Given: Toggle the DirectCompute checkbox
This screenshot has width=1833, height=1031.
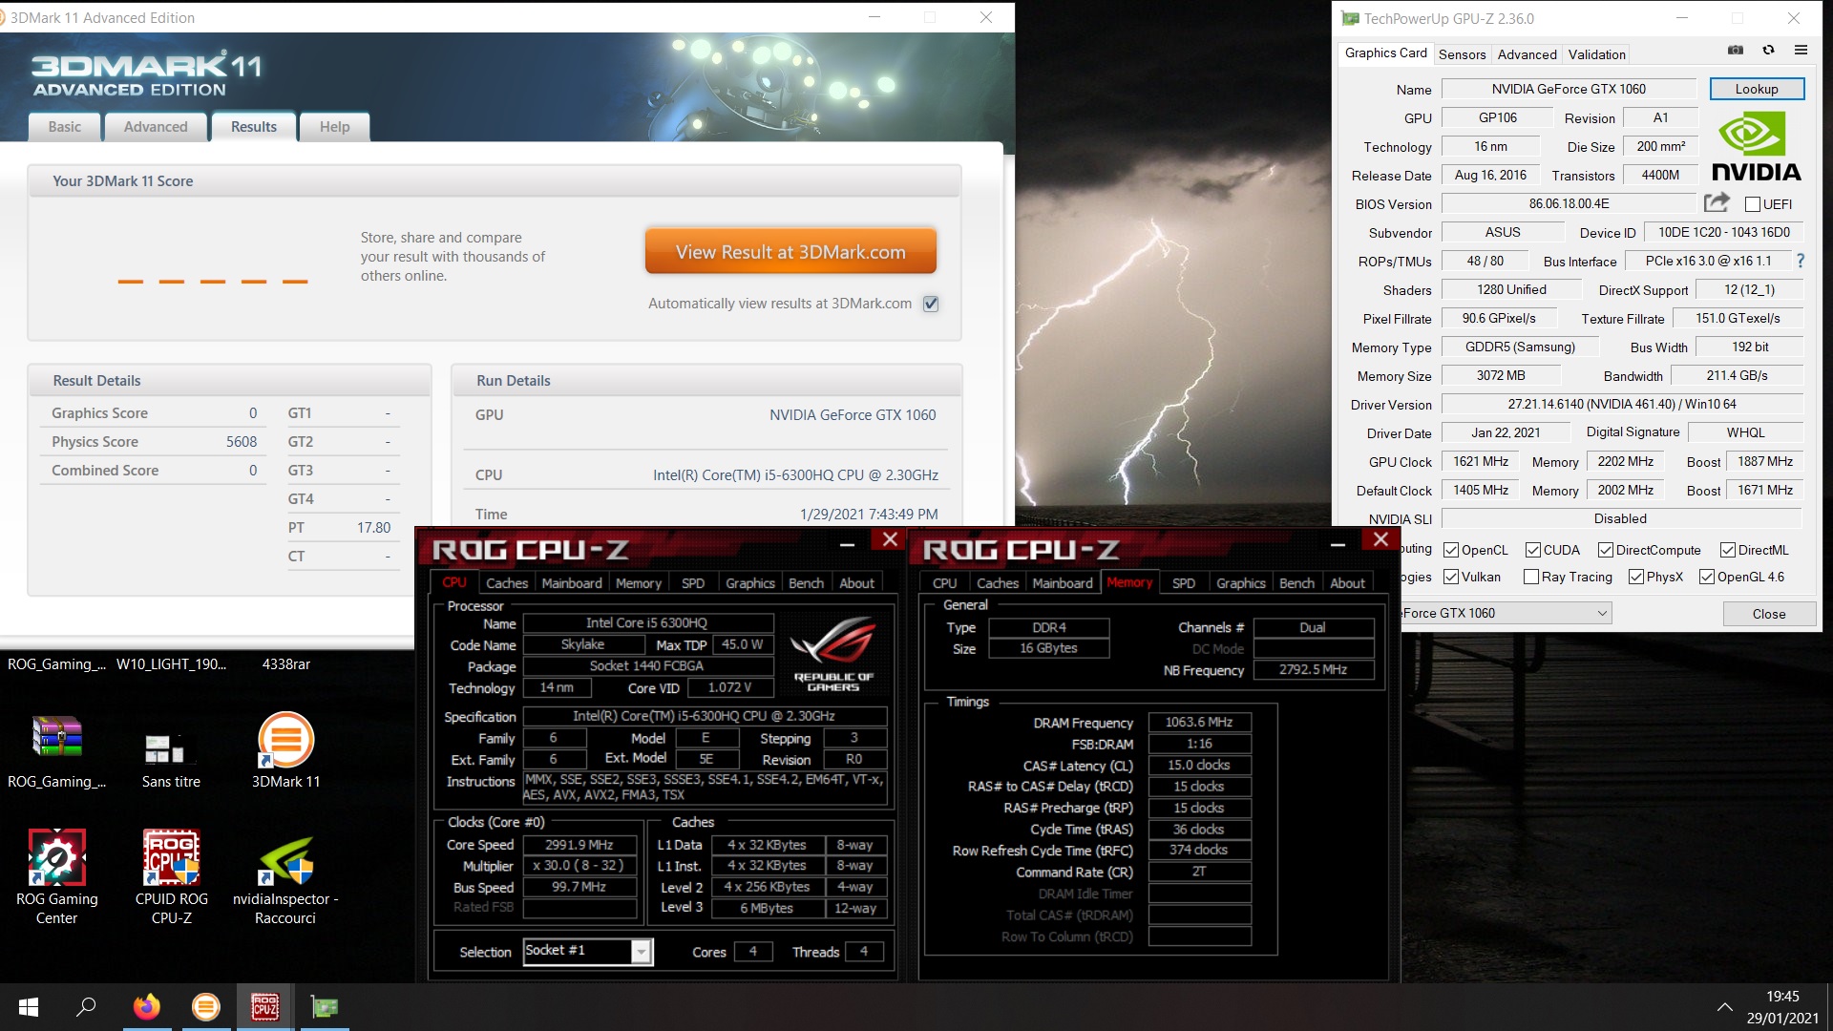Looking at the screenshot, I should coord(1606,550).
